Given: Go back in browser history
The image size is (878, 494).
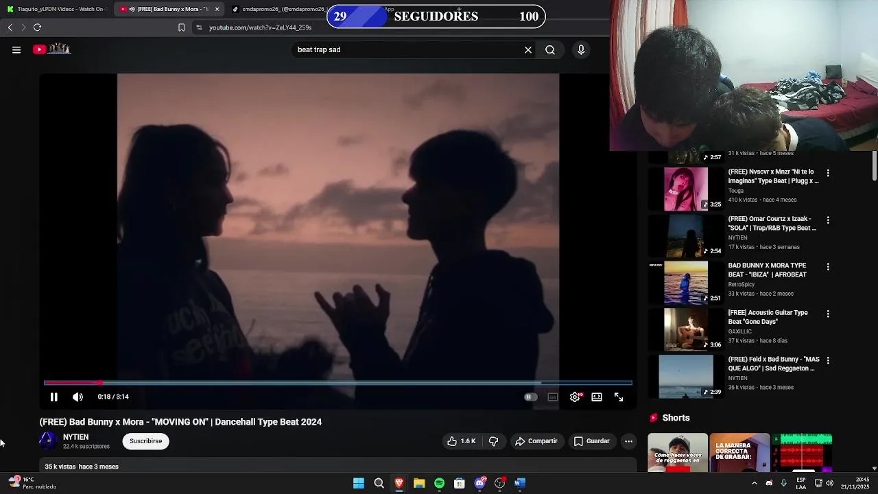Looking at the screenshot, I should [10, 27].
